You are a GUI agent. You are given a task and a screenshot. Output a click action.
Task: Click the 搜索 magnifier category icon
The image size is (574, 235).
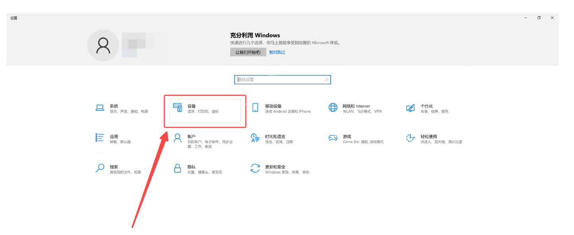coord(100,168)
